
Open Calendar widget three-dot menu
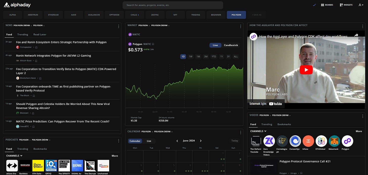pos(241,133)
